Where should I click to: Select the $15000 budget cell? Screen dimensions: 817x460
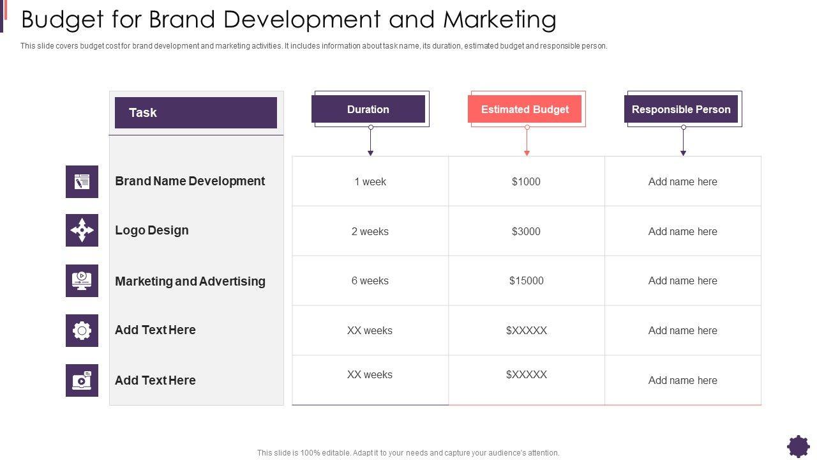pos(527,280)
